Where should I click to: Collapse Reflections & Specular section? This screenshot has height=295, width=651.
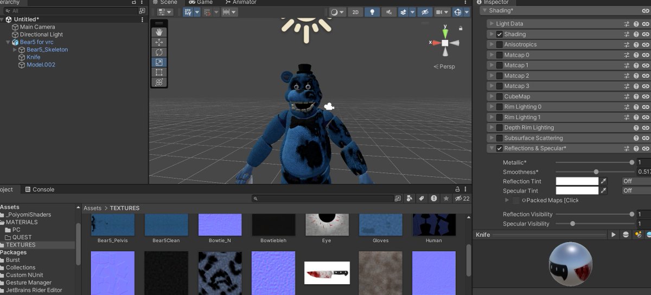click(491, 148)
